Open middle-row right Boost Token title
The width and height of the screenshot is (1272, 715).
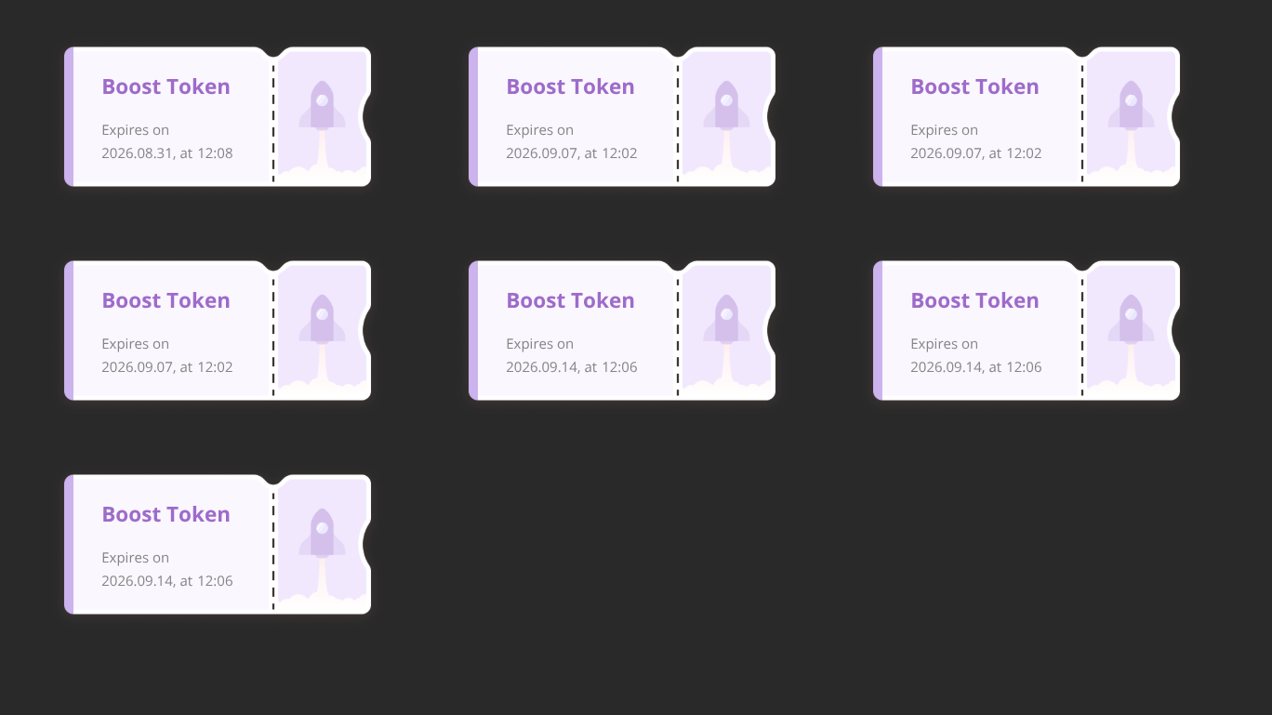(x=974, y=300)
